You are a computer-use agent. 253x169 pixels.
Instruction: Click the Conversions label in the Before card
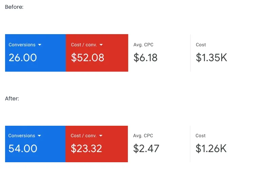[22, 45]
